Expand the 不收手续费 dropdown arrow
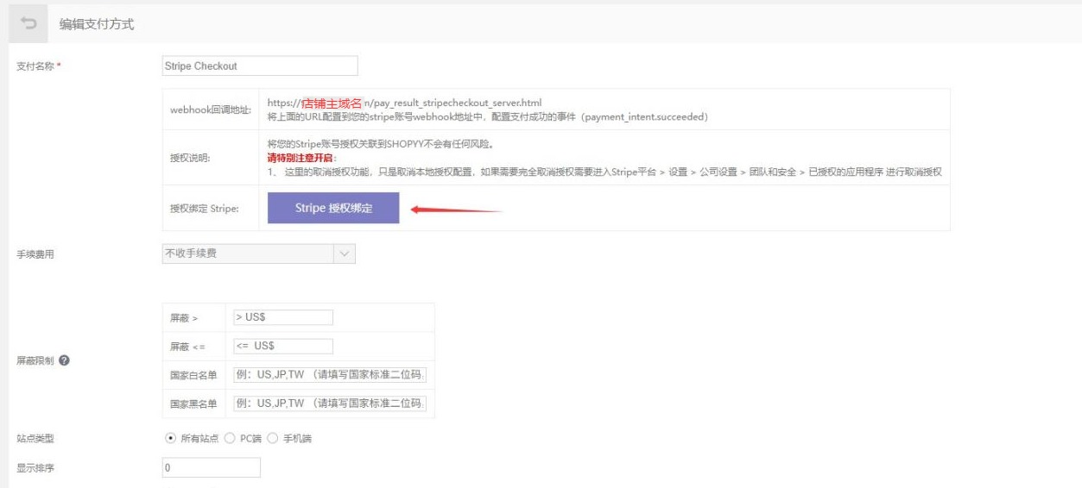The width and height of the screenshot is (1082, 488). 345,253
